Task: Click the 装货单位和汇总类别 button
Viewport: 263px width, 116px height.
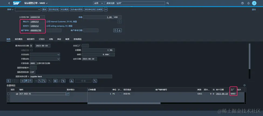Action: coord(94,9)
